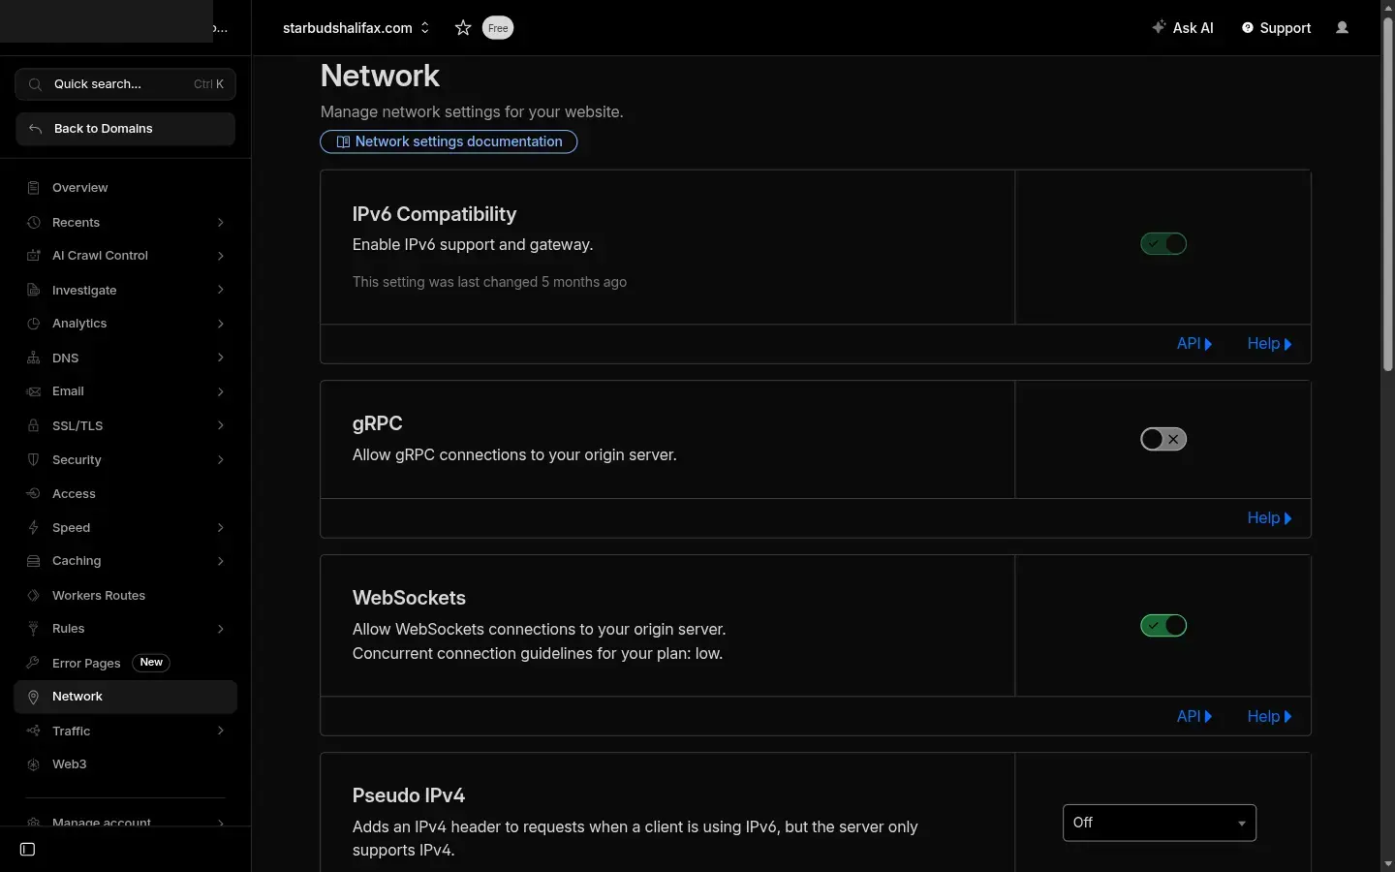Viewport: 1395px width, 872px height.
Task: Click the quick search magnifier icon
Action: point(34,84)
